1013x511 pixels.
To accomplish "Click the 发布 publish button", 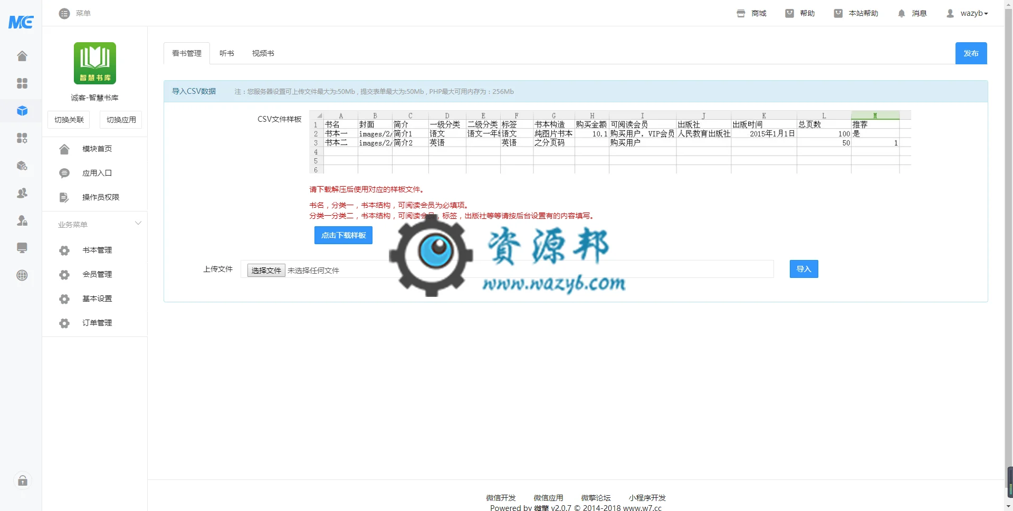I will click(971, 53).
